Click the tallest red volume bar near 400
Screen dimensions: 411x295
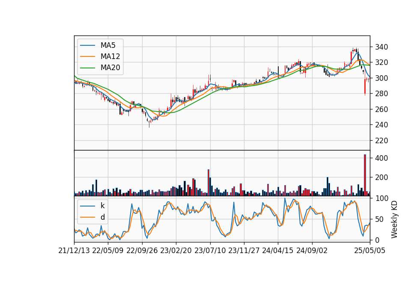pyautogui.click(x=365, y=175)
